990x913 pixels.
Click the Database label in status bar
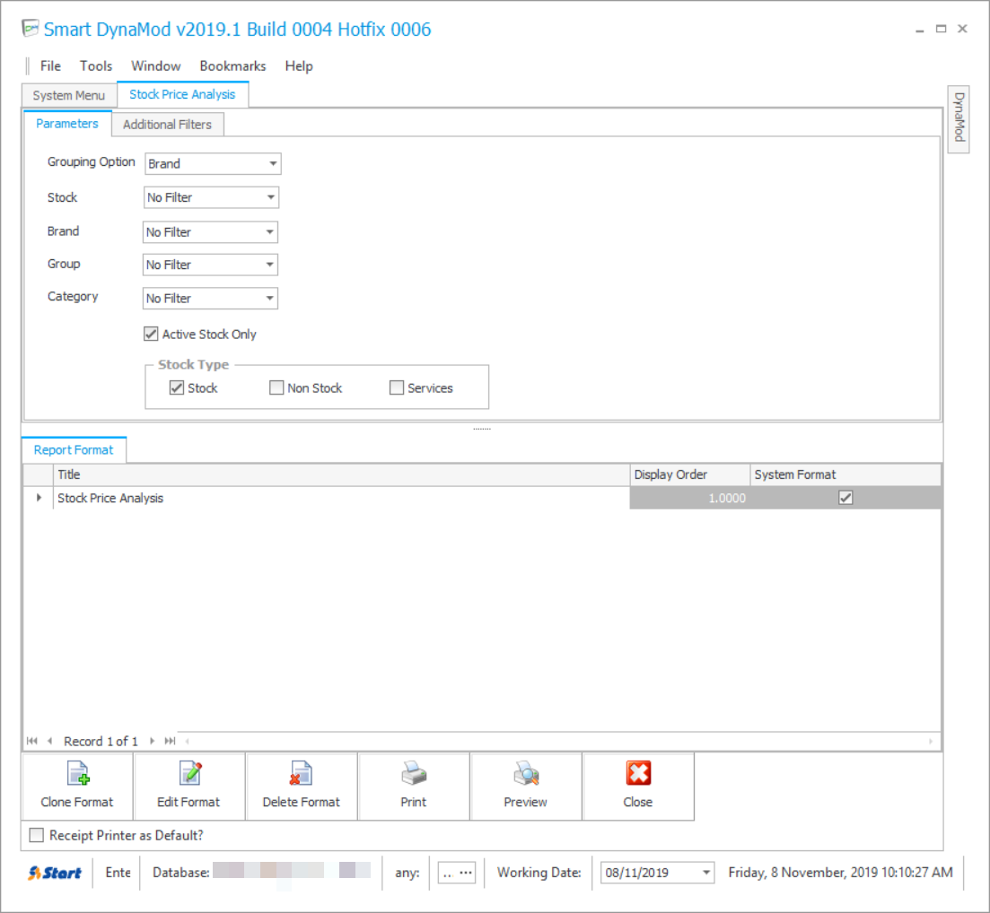click(x=180, y=873)
